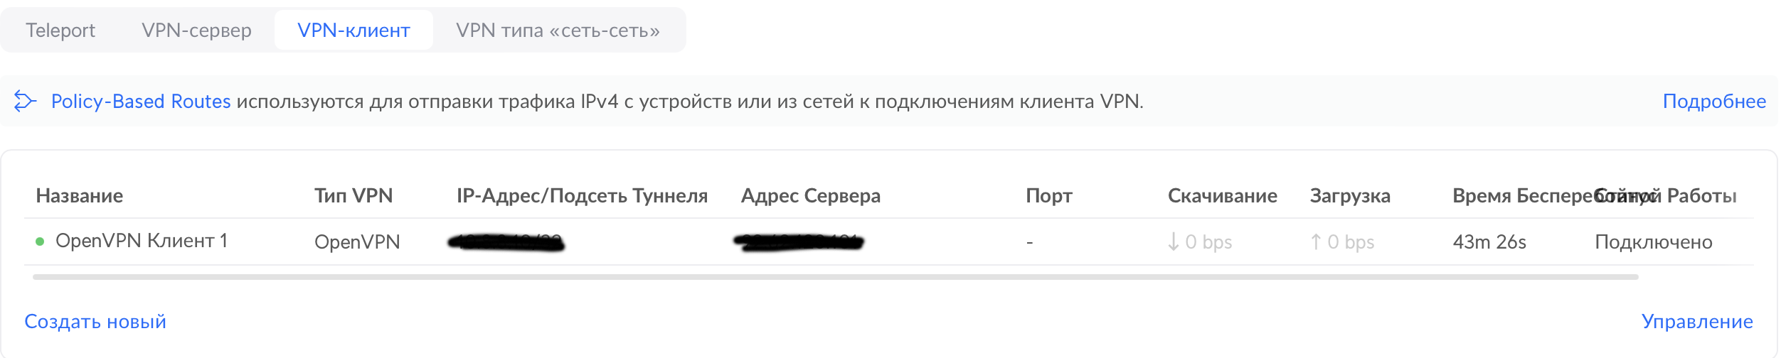Click the Адрес Сервера column header
Image resolution: width=1781 pixels, height=358 pixels.
click(811, 196)
